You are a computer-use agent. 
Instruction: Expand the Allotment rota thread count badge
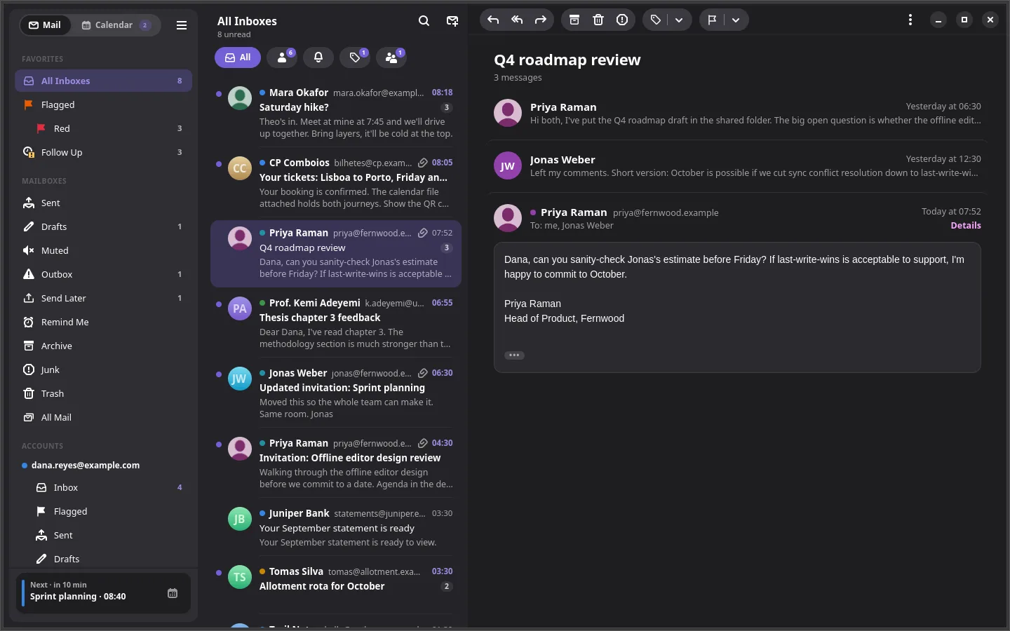click(447, 586)
